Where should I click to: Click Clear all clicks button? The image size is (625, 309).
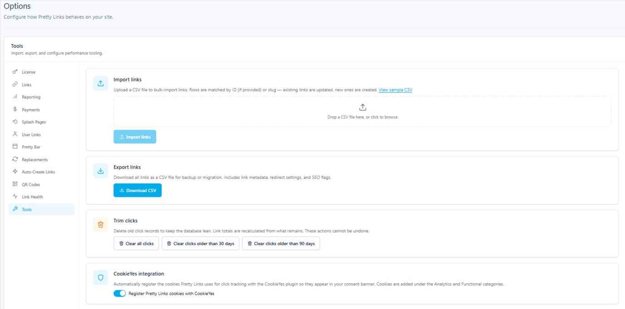(136, 244)
